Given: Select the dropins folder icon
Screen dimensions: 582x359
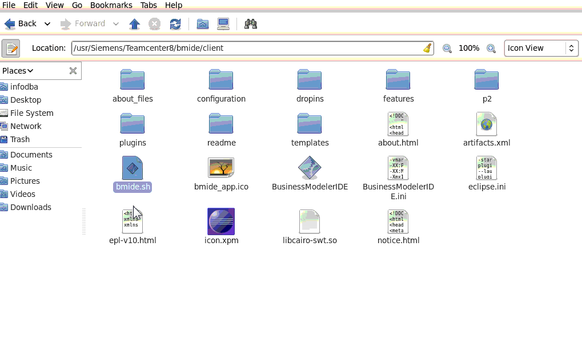Looking at the screenshot, I should click(x=310, y=80).
